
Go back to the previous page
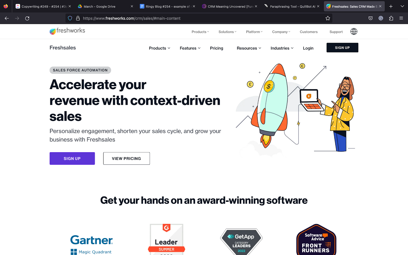(7, 18)
